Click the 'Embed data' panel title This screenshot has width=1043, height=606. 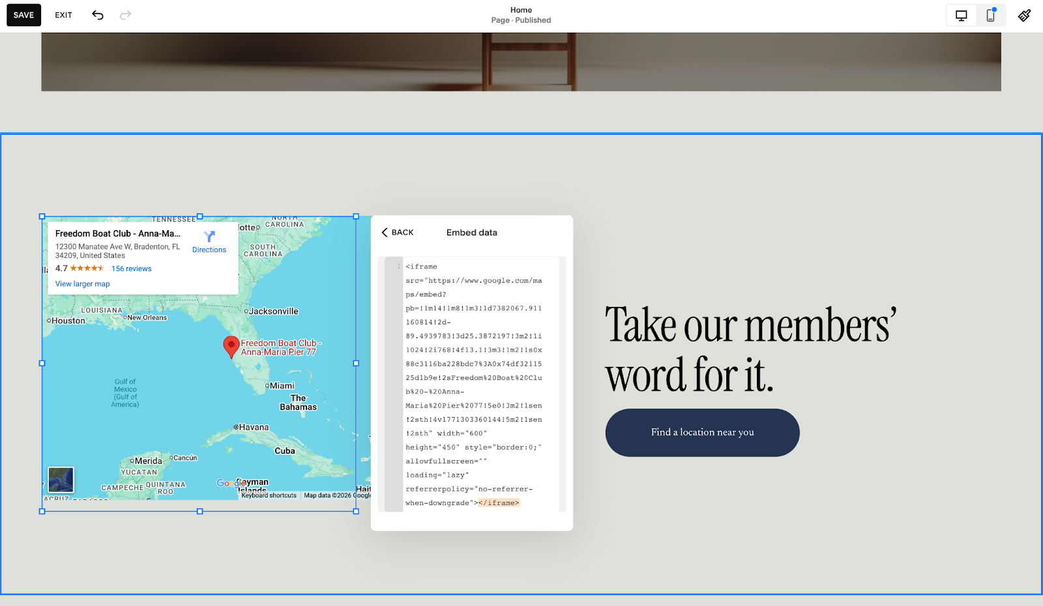click(x=472, y=233)
